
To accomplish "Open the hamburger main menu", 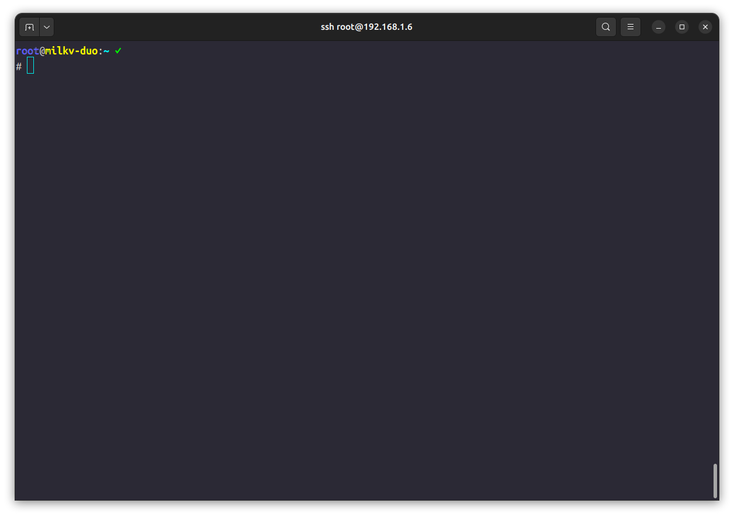I will 631,27.
